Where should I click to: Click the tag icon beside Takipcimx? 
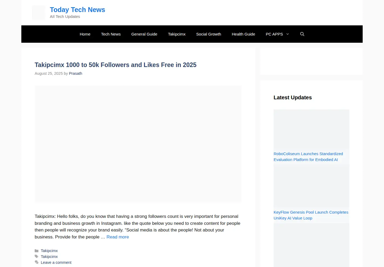pyautogui.click(x=37, y=257)
